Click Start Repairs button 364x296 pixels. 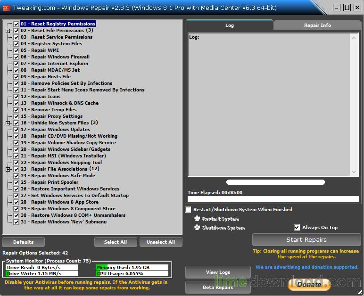pyautogui.click(x=306, y=239)
